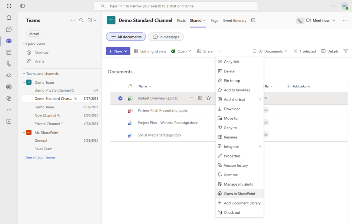Choose Version history menu item
Image resolution: width=352 pixels, height=224 pixels.
click(239, 165)
